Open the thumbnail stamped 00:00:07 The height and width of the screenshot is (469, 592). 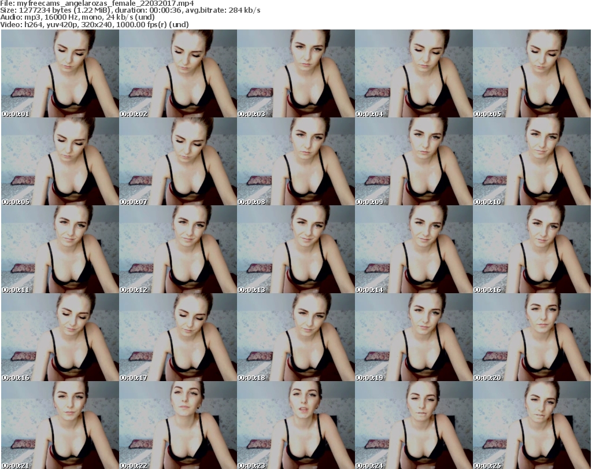point(178,161)
